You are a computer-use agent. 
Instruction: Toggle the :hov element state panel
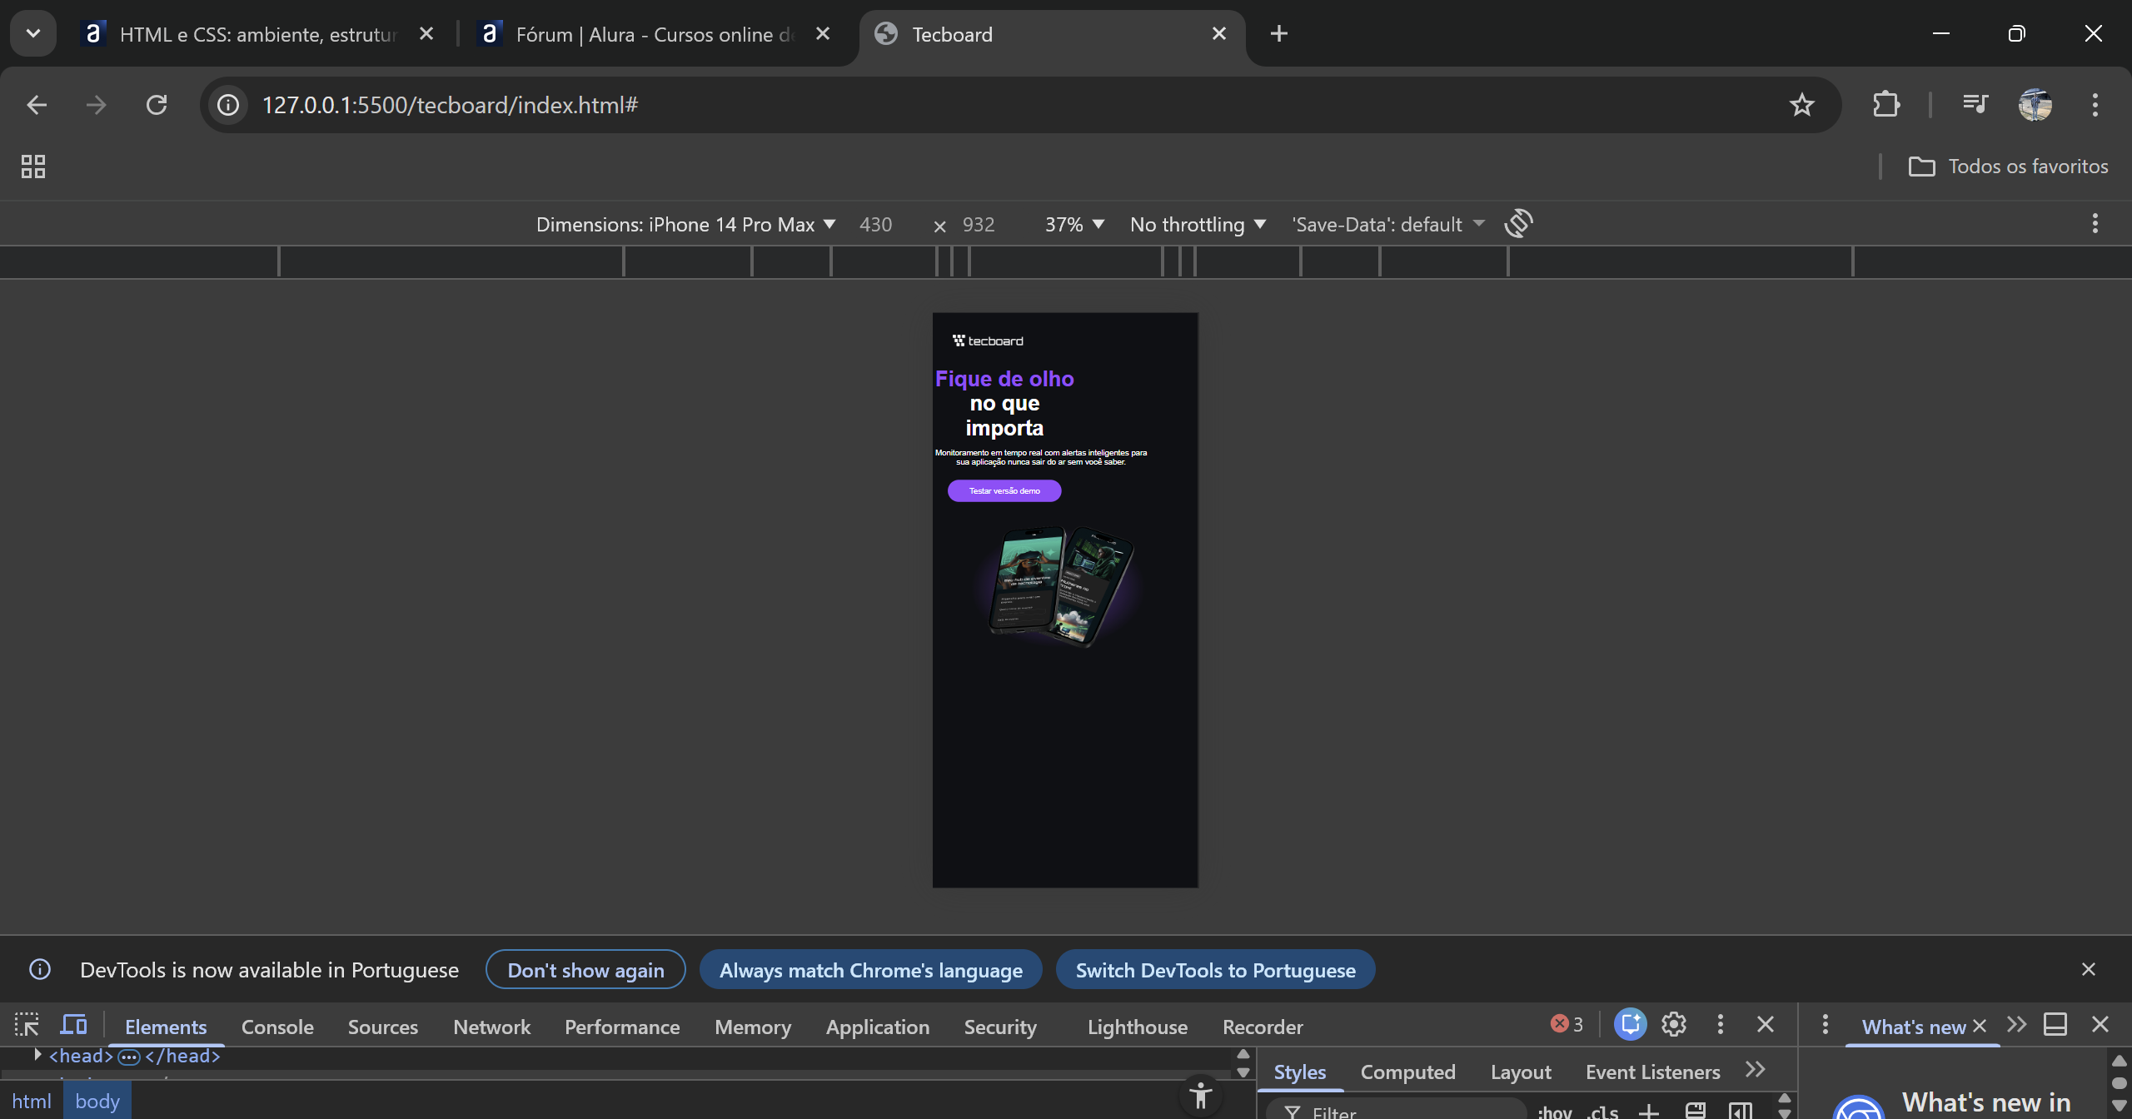coord(1554,1112)
